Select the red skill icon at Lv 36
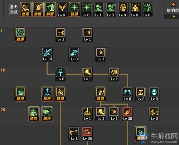Screen dimensions: 179x145 pyautogui.click(x=87, y=134)
